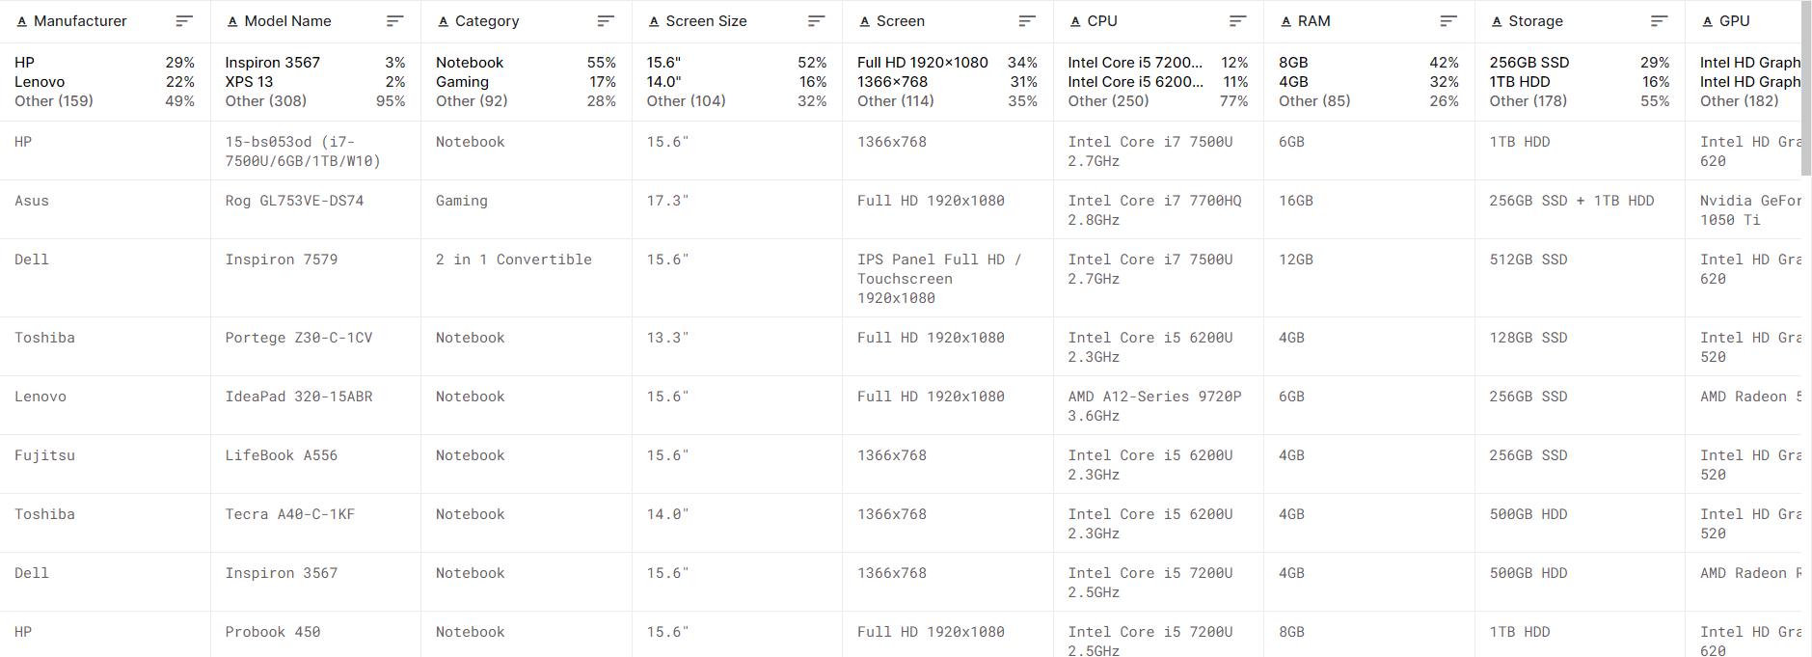Click XPS 13 summary entry
Screen dimensions: 1812x657
click(315, 82)
